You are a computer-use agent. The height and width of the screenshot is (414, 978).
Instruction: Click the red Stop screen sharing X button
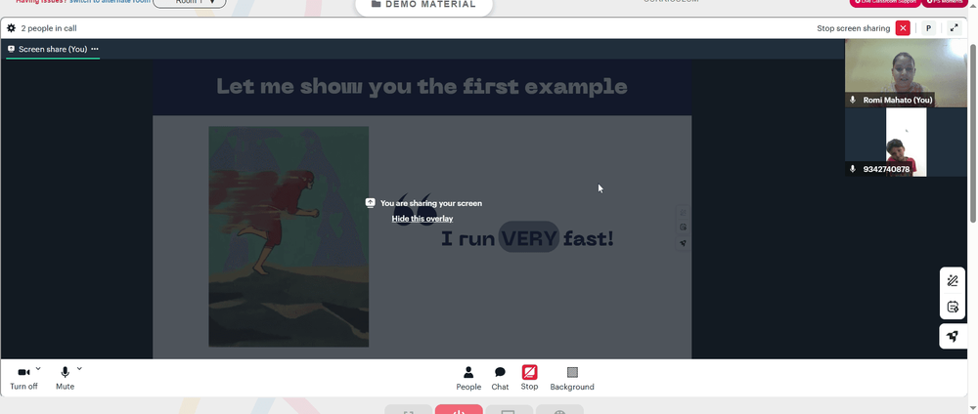[x=903, y=28]
